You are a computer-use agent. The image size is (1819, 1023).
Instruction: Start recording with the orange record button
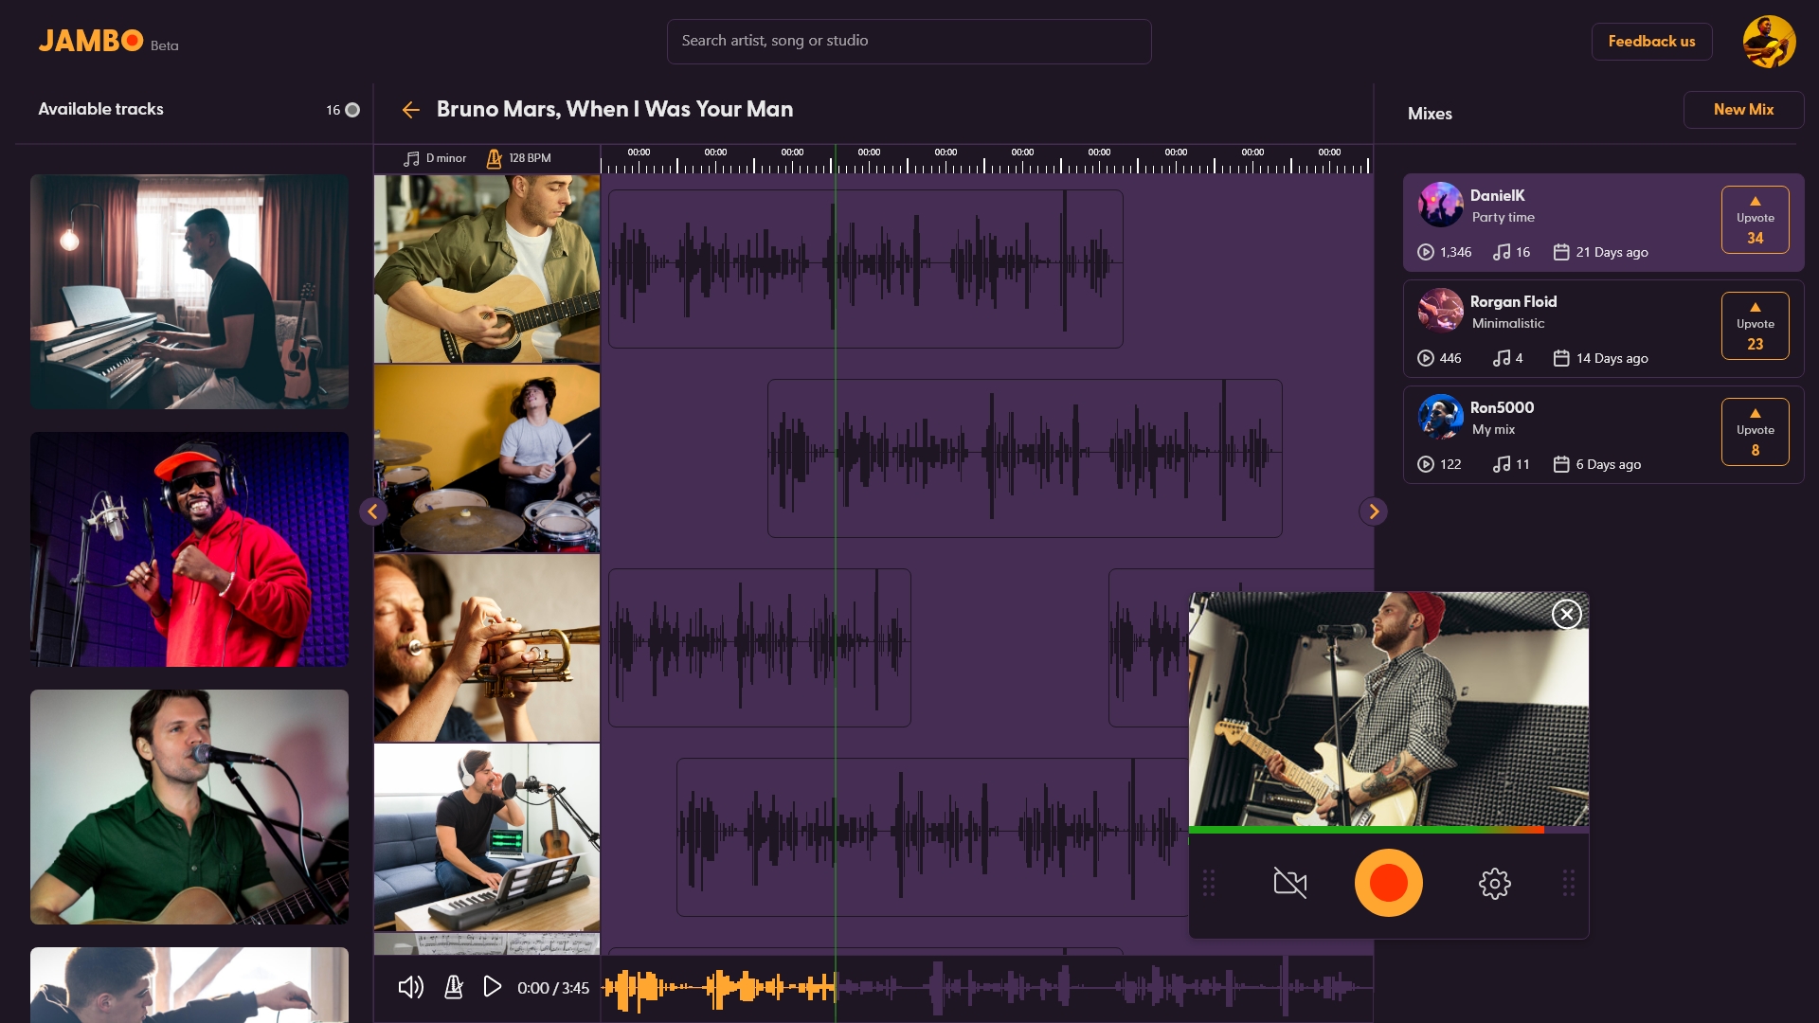coord(1389,883)
